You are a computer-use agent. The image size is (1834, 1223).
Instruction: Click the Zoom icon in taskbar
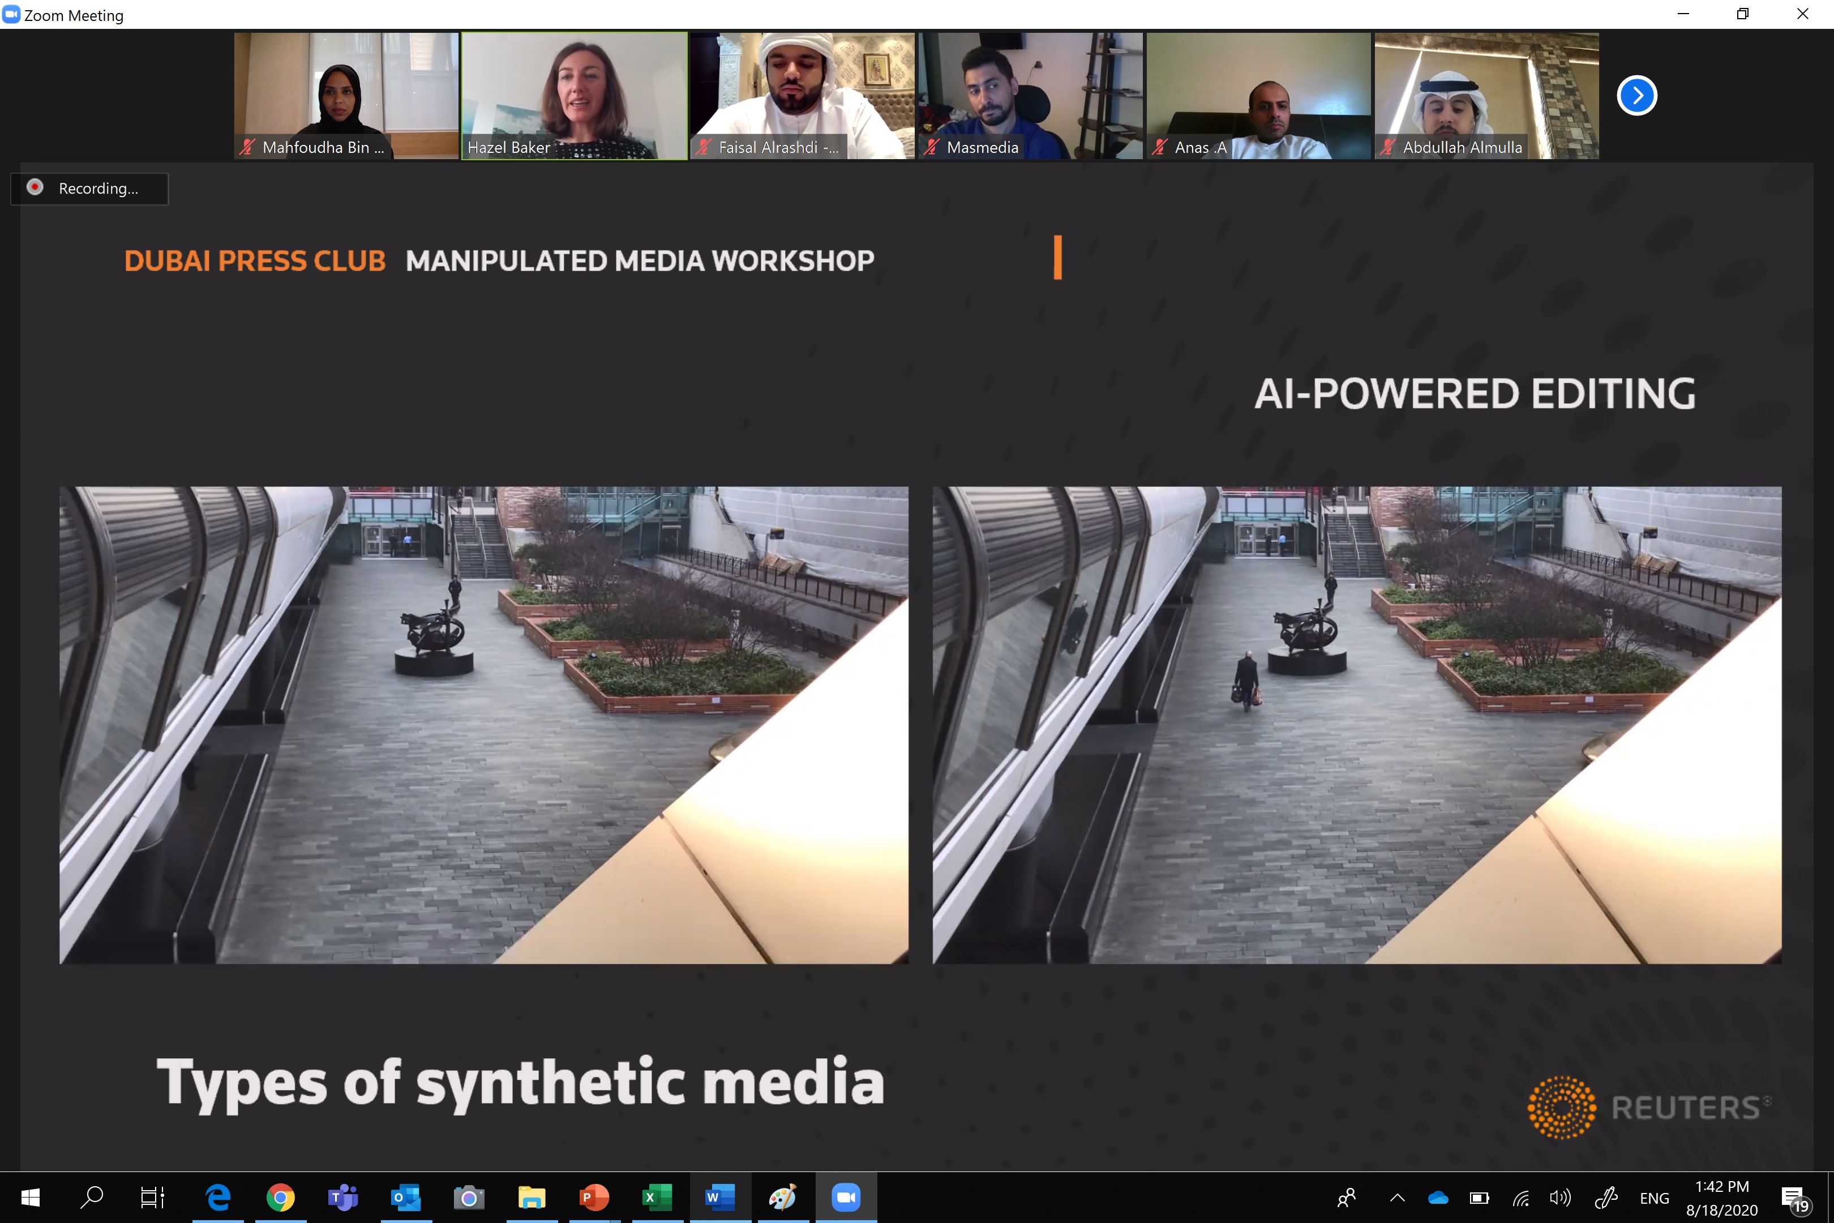845,1196
